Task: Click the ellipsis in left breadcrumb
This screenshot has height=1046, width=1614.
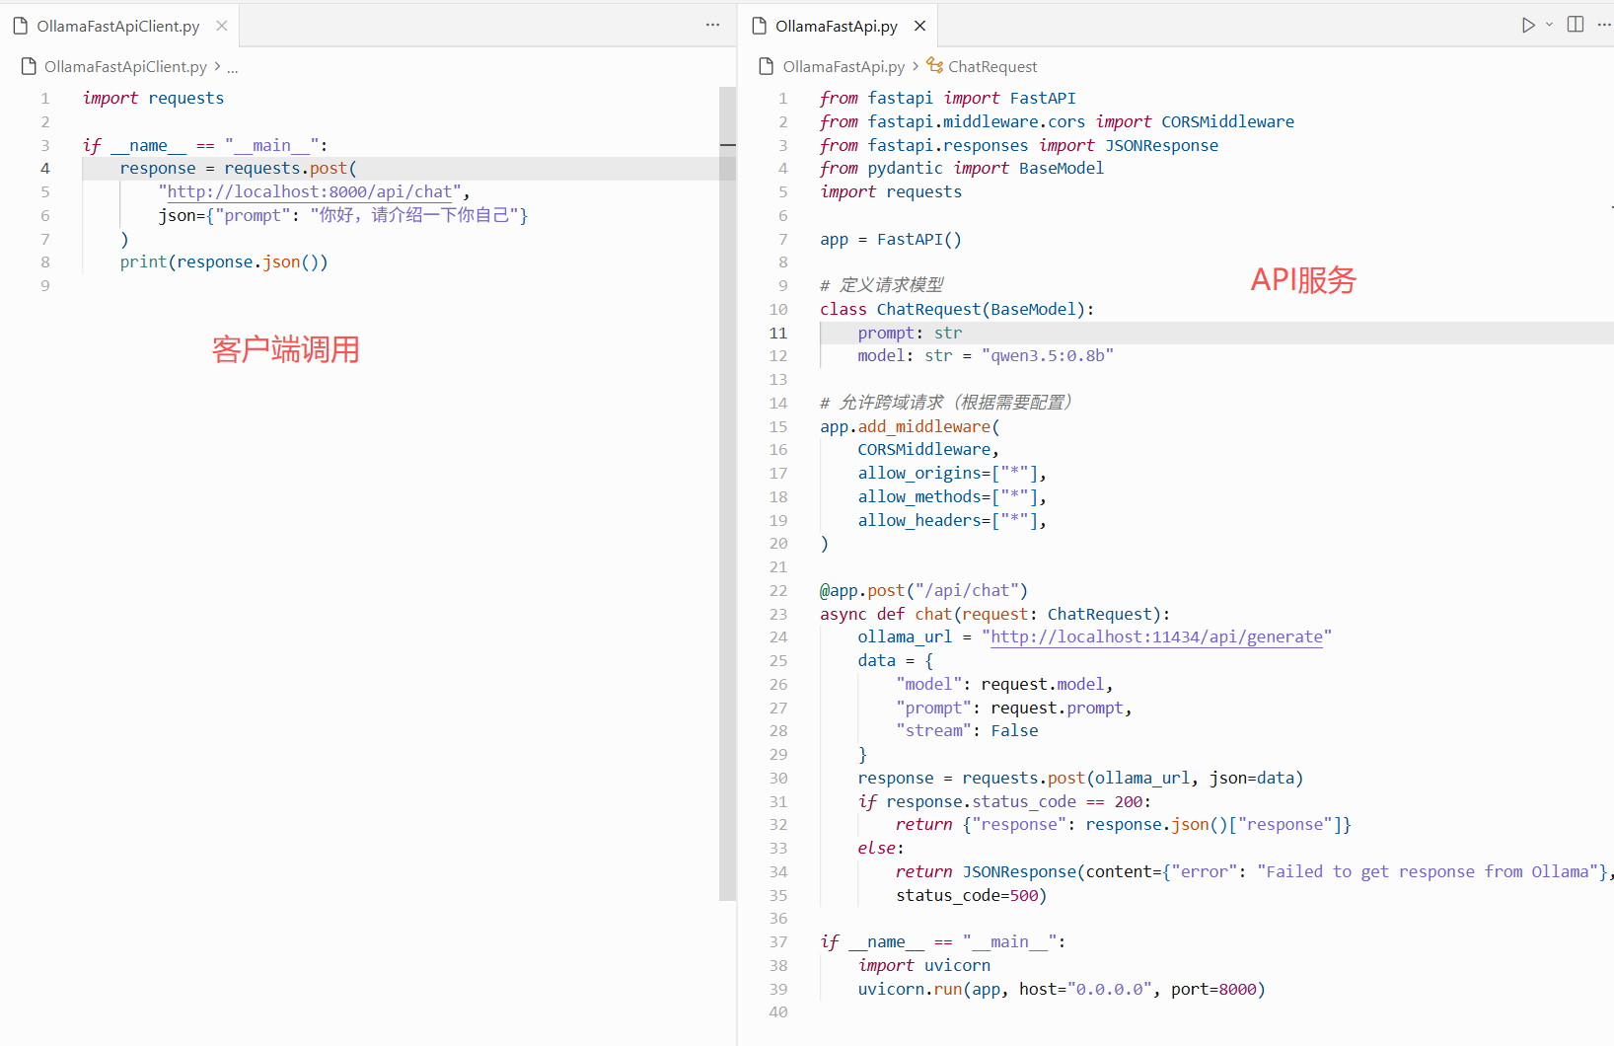Action: (x=232, y=67)
